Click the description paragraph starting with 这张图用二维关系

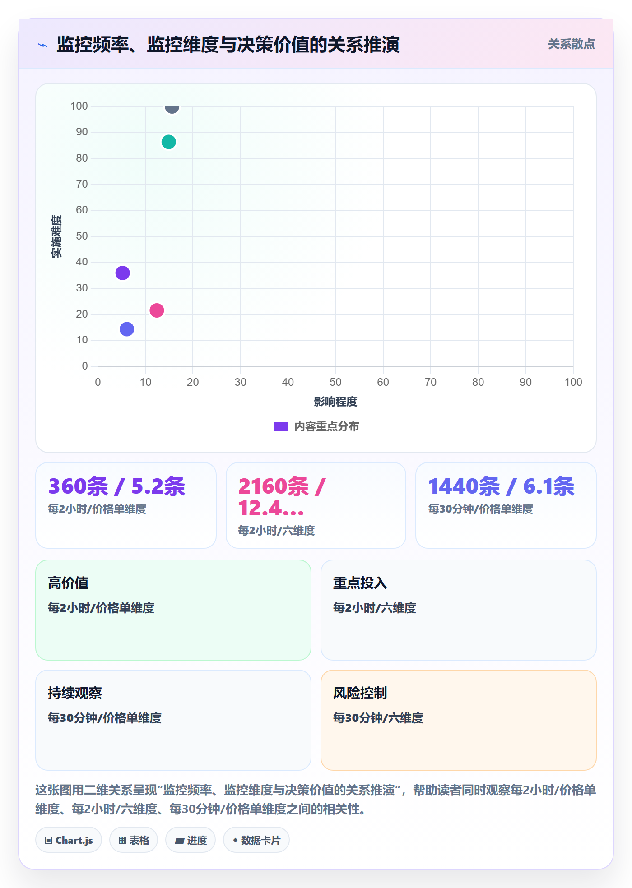pyautogui.click(x=316, y=800)
